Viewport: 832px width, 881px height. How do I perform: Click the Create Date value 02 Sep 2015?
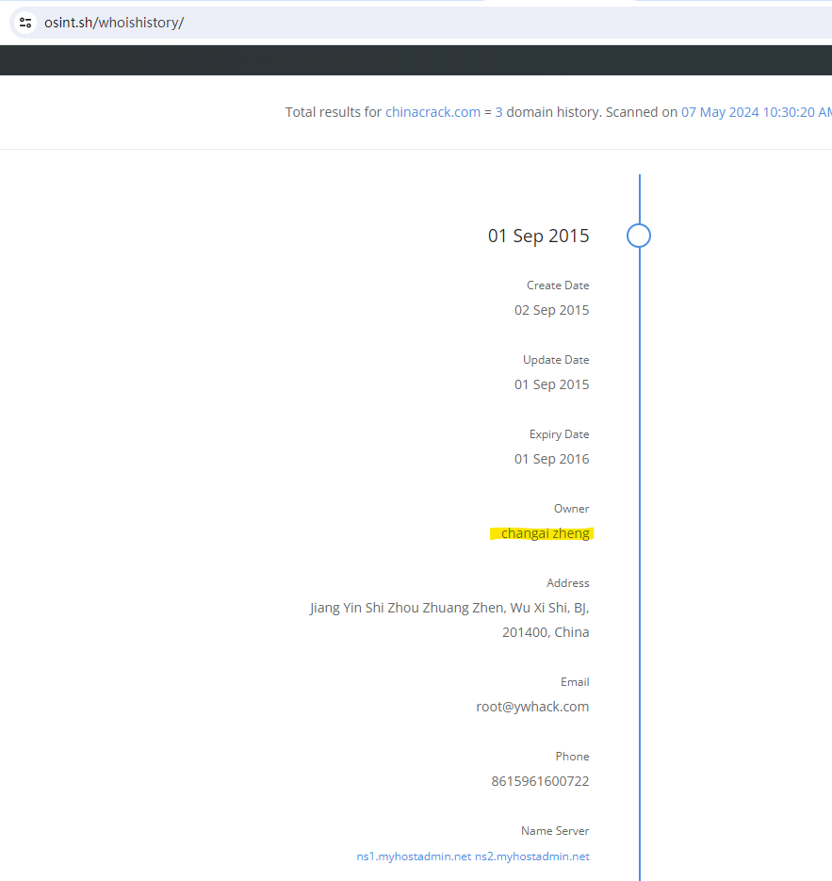point(551,310)
